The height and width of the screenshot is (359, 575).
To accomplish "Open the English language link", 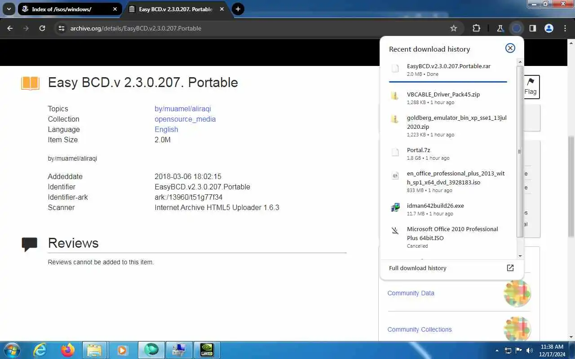I will [166, 129].
